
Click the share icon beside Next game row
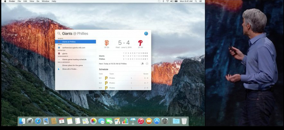[142, 64]
